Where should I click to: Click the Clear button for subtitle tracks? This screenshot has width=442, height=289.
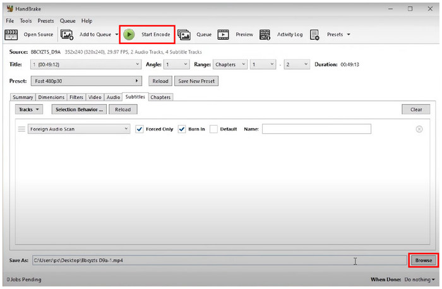416,110
